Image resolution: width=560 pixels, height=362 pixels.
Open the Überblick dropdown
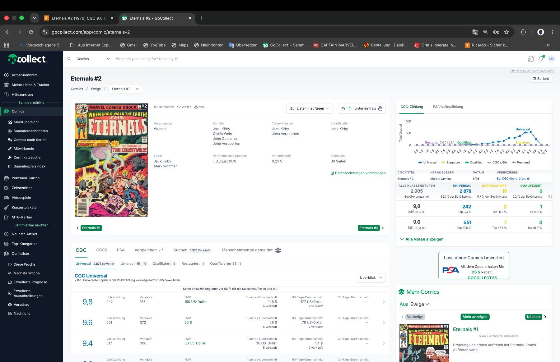371,278
